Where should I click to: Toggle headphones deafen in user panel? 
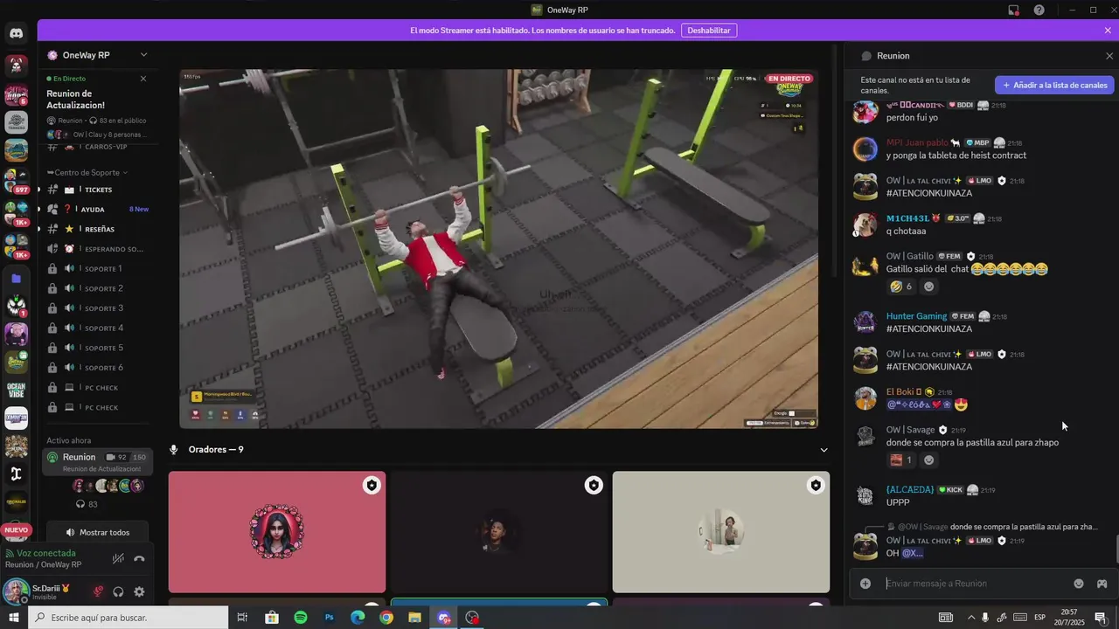tap(118, 591)
